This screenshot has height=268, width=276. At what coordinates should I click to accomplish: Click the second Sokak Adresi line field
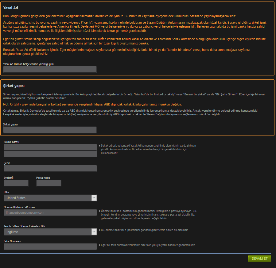click(50, 154)
